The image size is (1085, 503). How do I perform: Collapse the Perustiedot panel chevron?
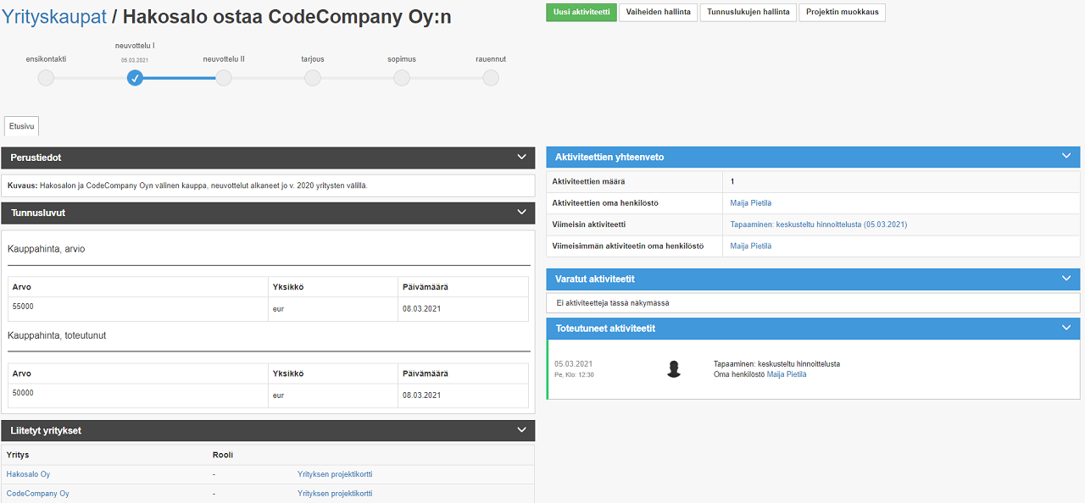pos(521,157)
